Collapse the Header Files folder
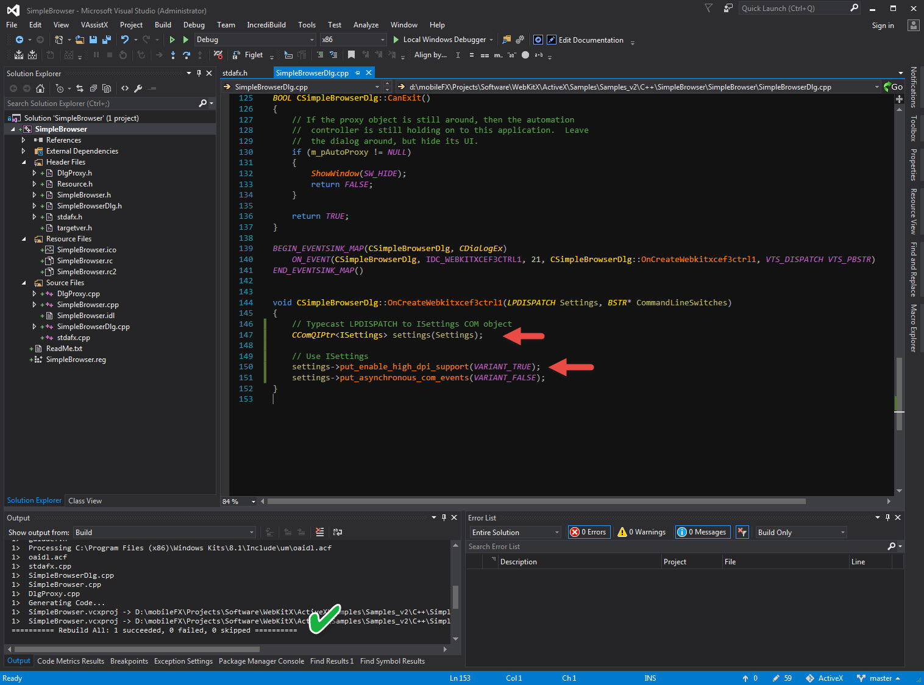Image resolution: width=924 pixels, height=685 pixels. point(24,162)
